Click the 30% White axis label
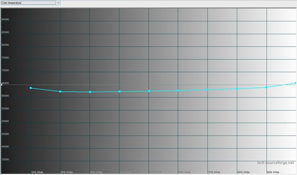This screenshot has height=175, width=297. (x=96, y=172)
